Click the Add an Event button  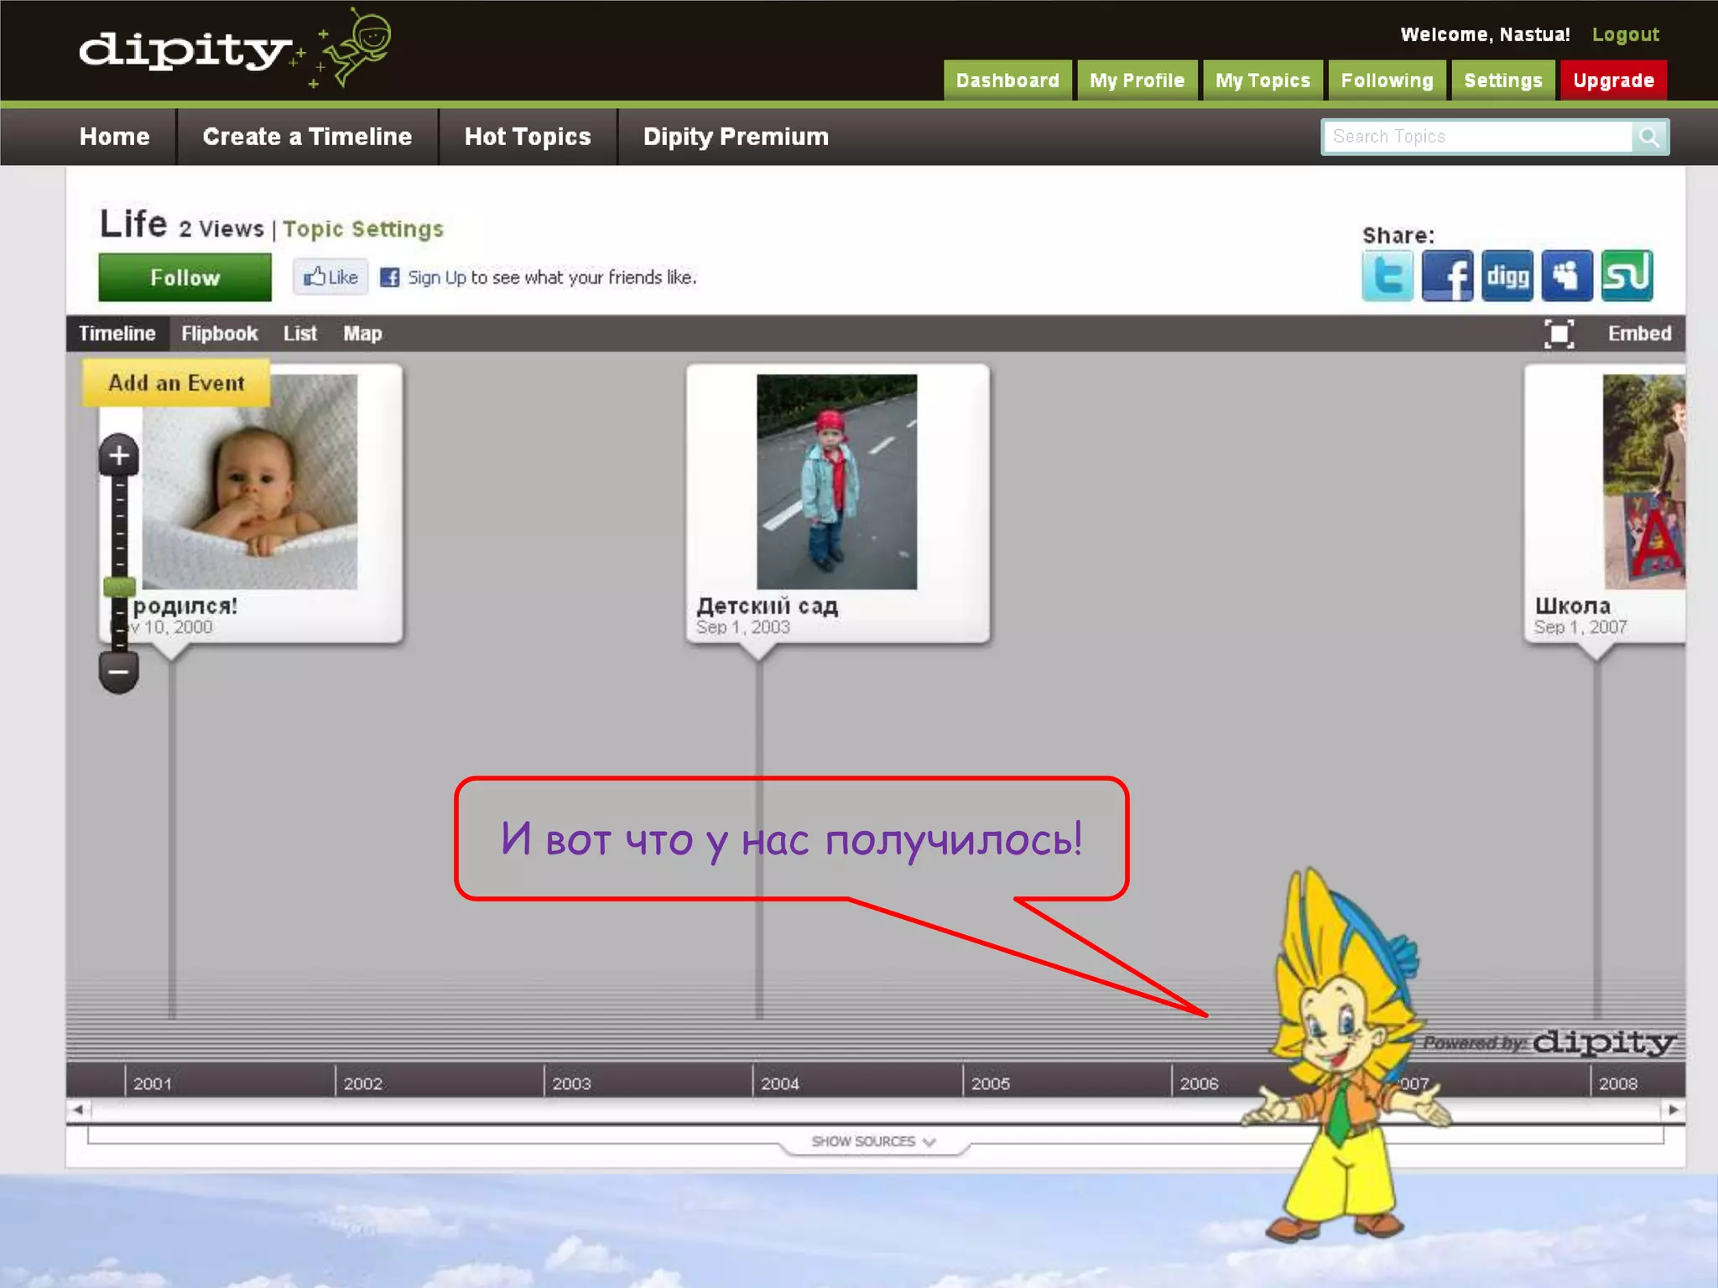[176, 383]
